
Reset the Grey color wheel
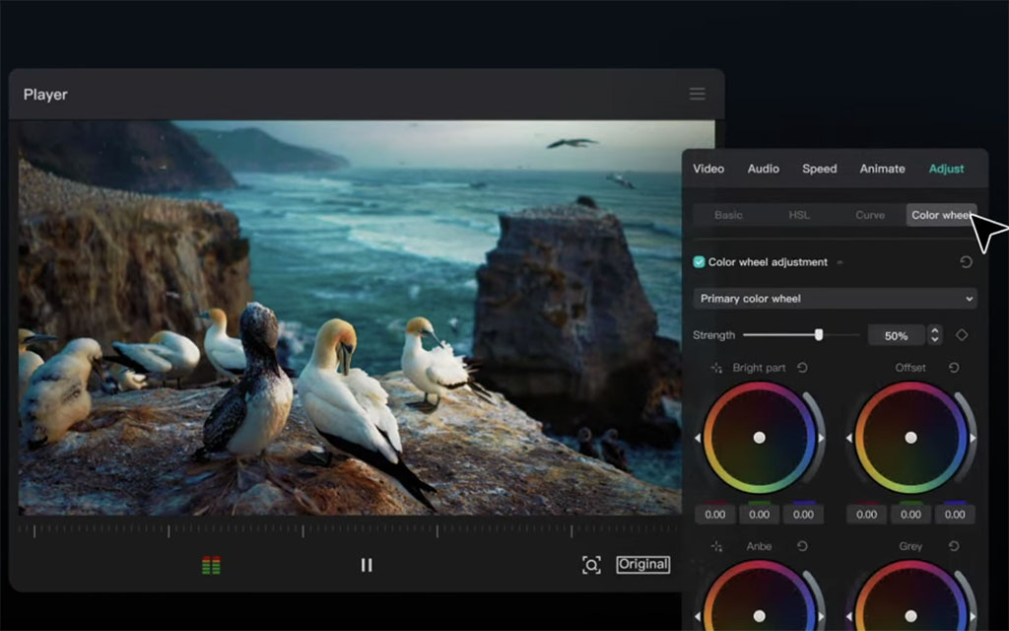point(954,546)
